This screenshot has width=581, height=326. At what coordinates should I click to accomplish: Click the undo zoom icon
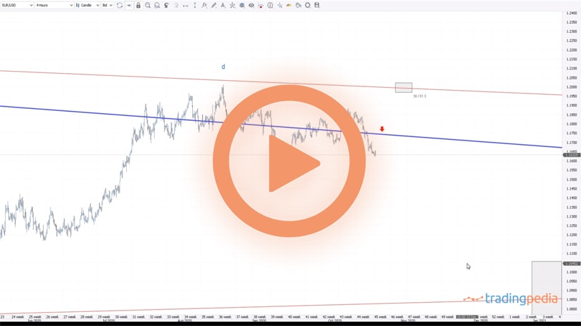coord(166,5)
